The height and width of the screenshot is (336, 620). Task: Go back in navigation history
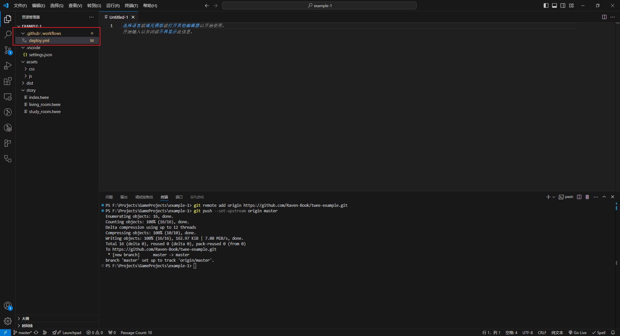coord(207,5)
